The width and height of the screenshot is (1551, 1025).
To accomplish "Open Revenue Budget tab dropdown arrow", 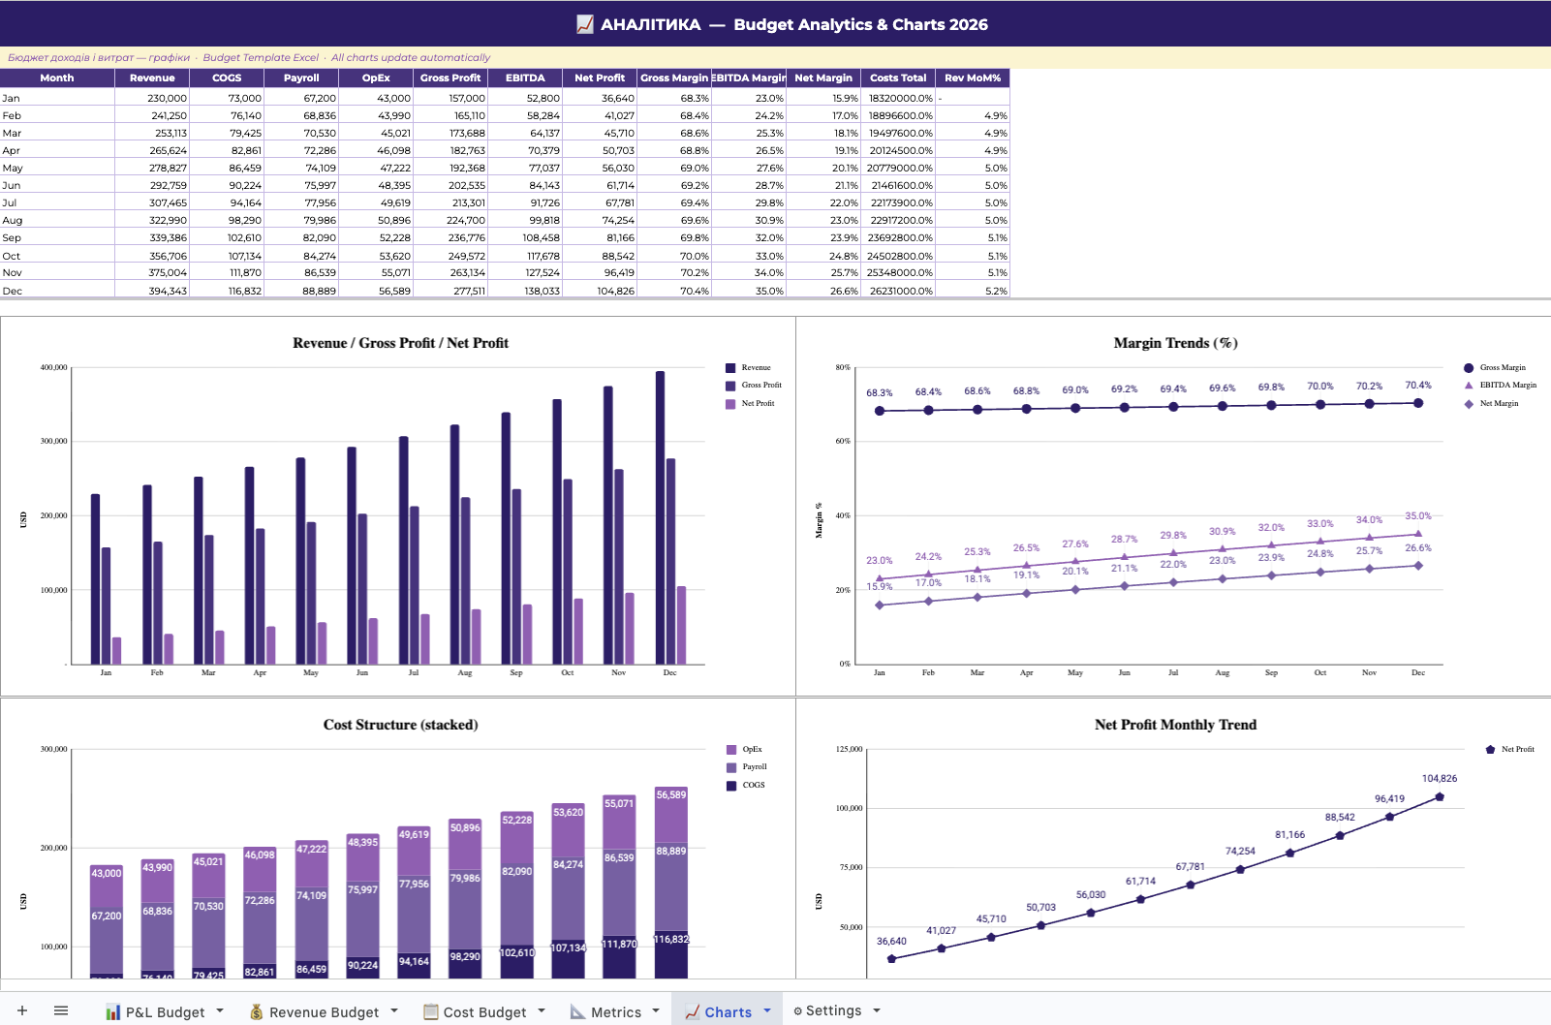I will coord(394,1010).
